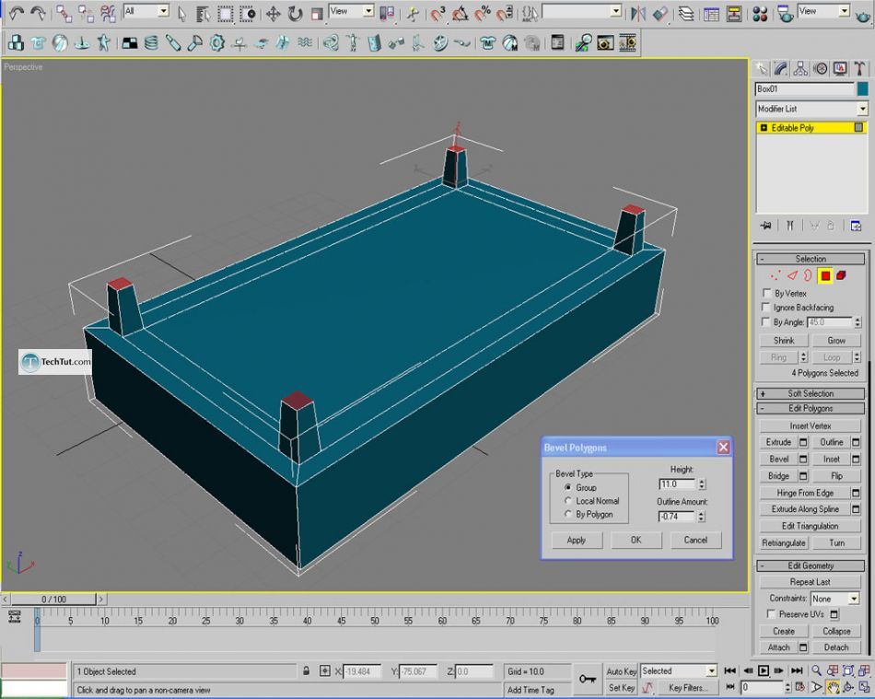This screenshot has height=699, width=875.
Task: Click the Grow selection button
Action: pos(836,341)
